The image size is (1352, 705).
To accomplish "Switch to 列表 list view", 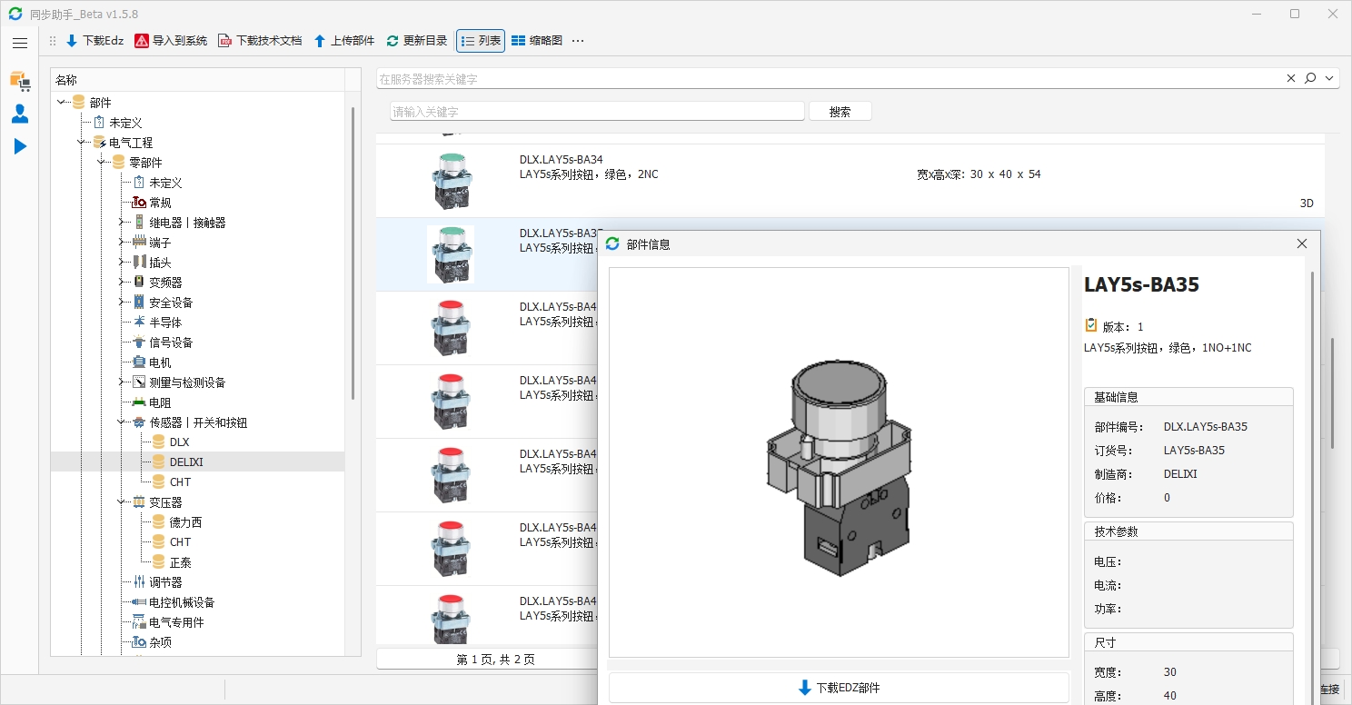I will (481, 41).
